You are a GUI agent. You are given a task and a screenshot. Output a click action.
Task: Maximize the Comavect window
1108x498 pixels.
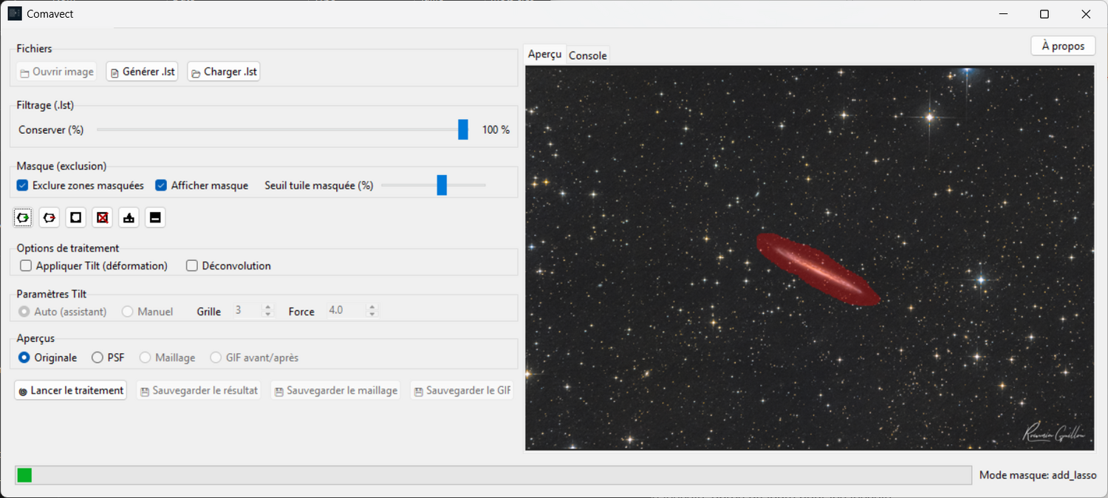(x=1044, y=14)
